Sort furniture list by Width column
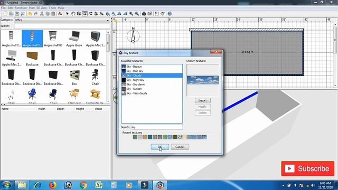The width and height of the screenshot is (338, 190). click(42, 109)
